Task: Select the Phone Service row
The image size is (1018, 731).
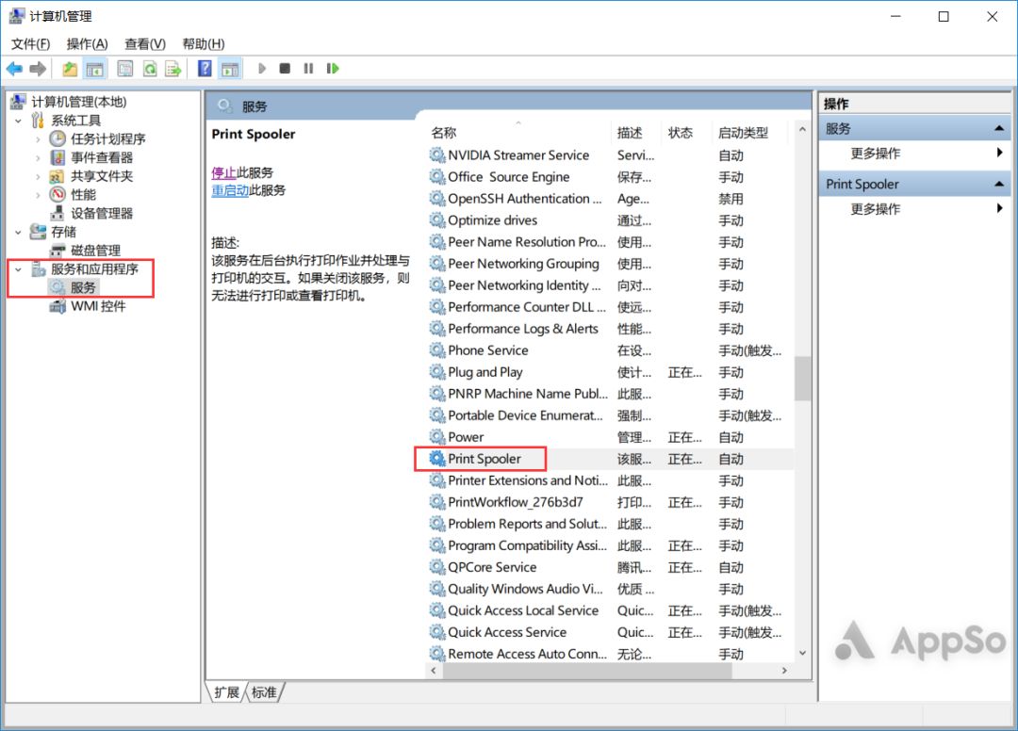Action: click(610, 351)
